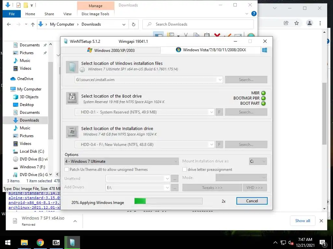Open Windows 7 SP1 x64.iso download options arrow
Image resolution: width=333 pixels, height=249 pixels.
point(75,221)
